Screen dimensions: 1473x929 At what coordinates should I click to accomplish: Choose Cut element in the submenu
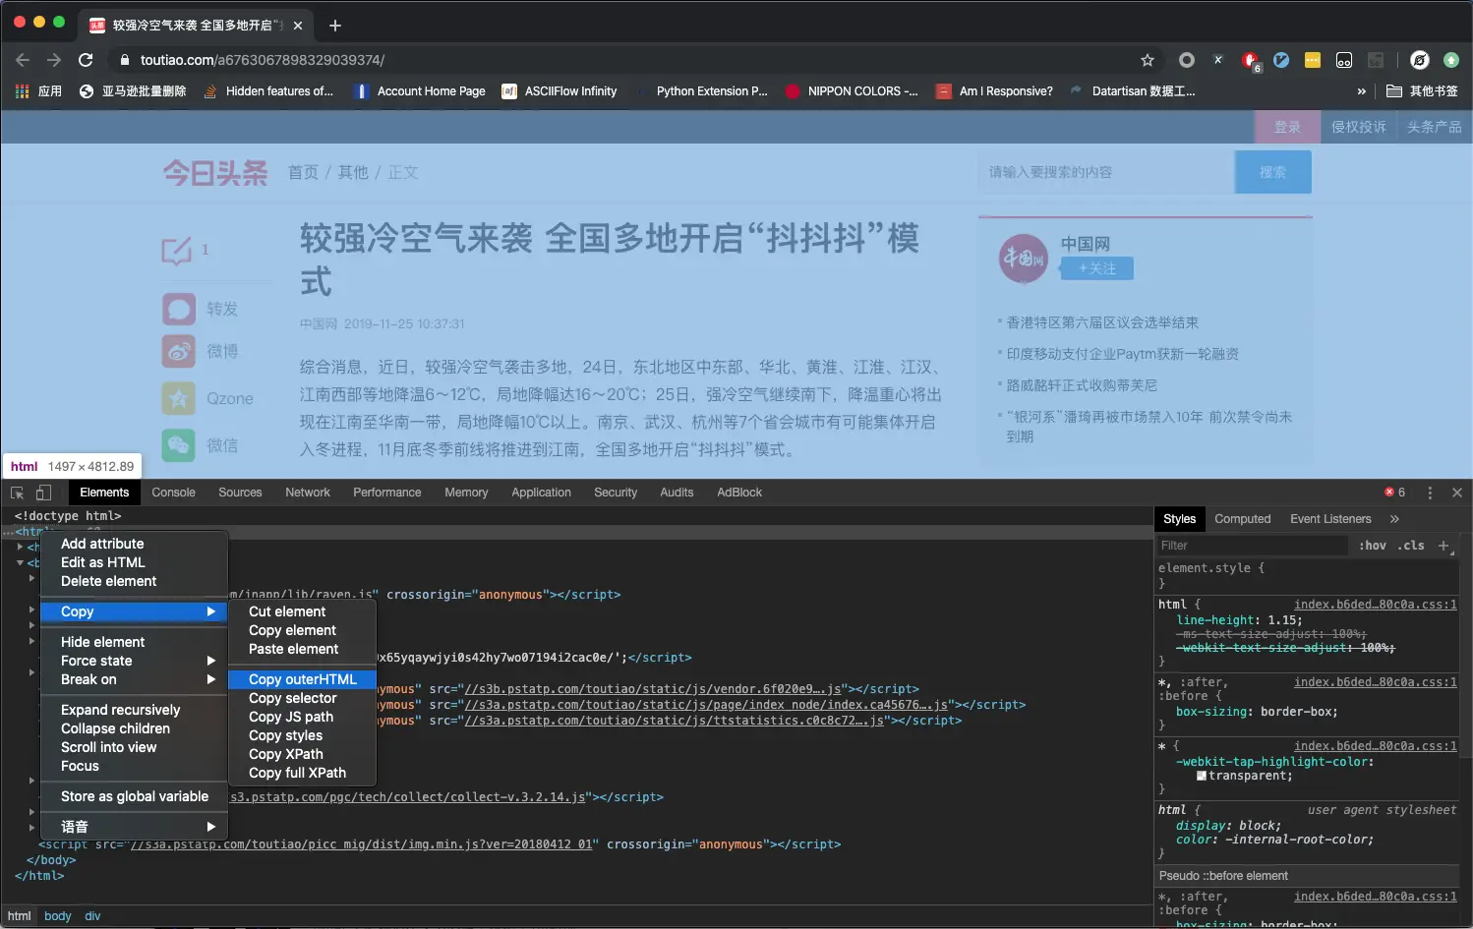point(302,611)
